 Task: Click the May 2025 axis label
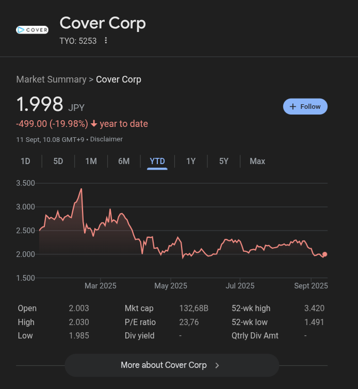170,286
